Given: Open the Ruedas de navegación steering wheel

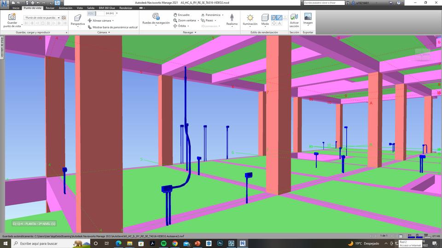Looking at the screenshot, I should coord(156,17).
